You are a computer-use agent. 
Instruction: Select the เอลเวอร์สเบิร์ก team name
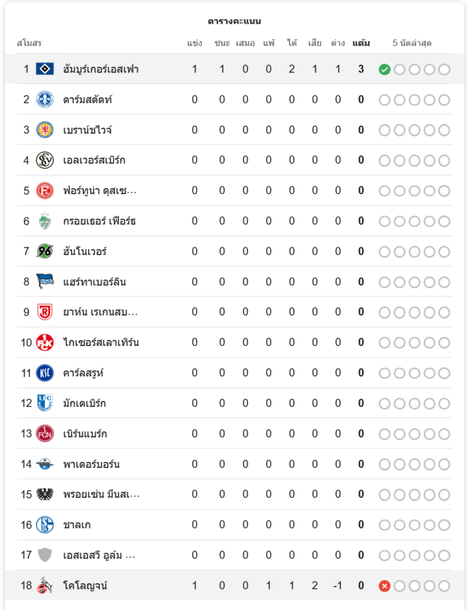coord(94,160)
